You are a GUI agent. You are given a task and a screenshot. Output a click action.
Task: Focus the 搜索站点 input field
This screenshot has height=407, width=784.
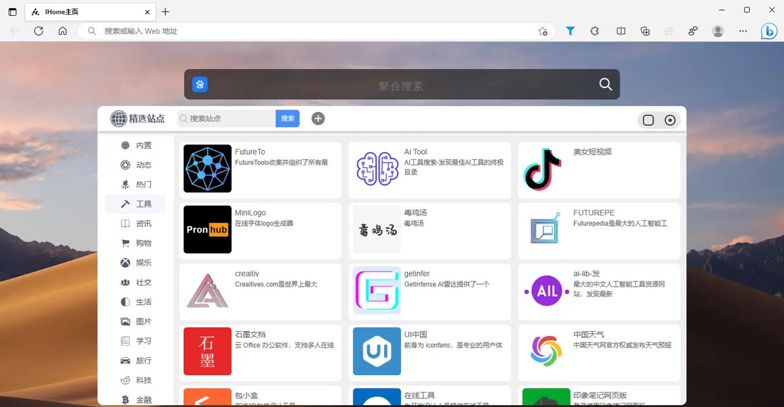pos(227,119)
